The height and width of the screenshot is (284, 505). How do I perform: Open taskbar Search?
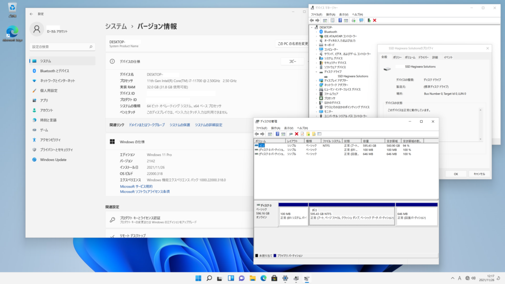(x=209, y=278)
